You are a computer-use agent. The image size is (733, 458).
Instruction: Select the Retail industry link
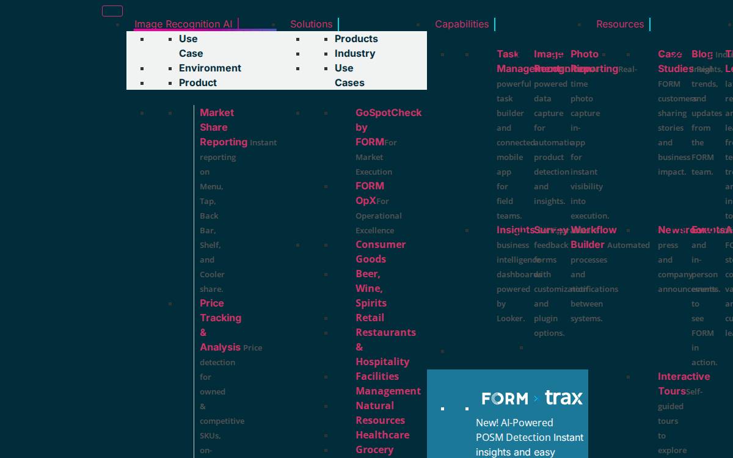(x=370, y=318)
